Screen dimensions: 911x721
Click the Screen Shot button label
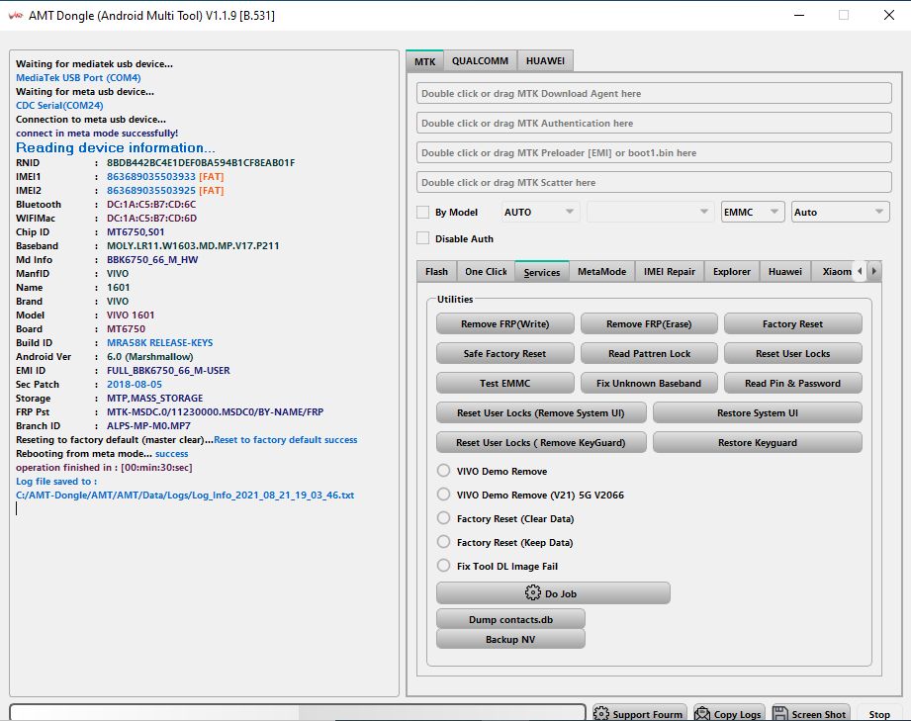(819, 715)
